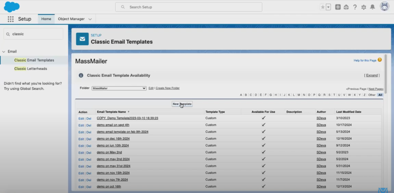Open Help for this Page link
This screenshot has height=193, width=394.
click(365, 60)
